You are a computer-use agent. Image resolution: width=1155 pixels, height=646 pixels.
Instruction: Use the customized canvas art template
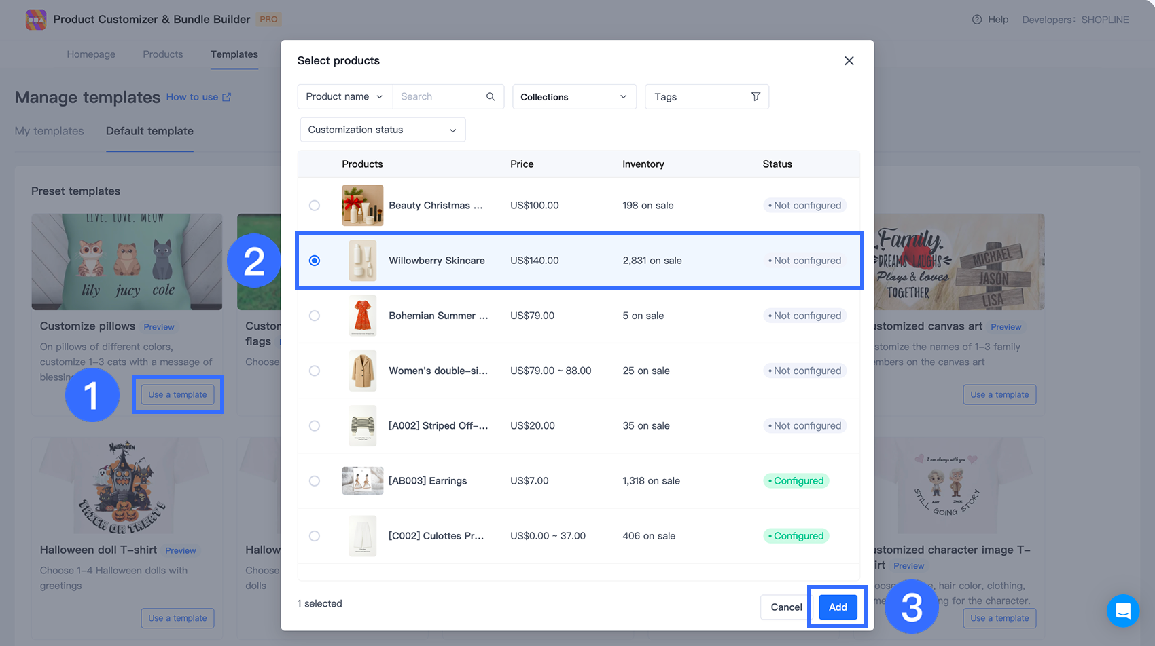pyautogui.click(x=999, y=394)
